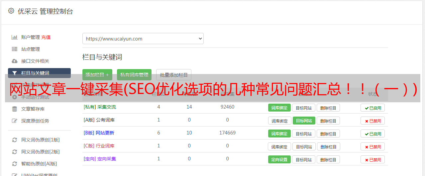The height and width of the screenshot is (176, 425).
Task: Click the [A版] 公有词库 column name
Action: [x=99, y=120]
